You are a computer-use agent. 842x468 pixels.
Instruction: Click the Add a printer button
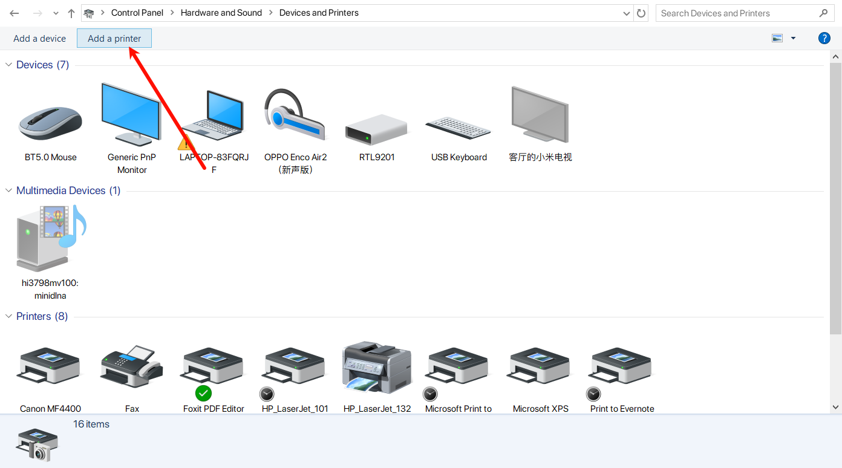pos(114,39)
